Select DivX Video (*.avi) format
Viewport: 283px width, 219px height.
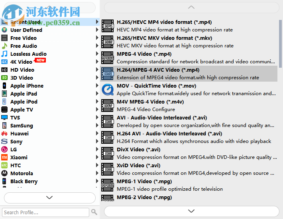(189, 153)
